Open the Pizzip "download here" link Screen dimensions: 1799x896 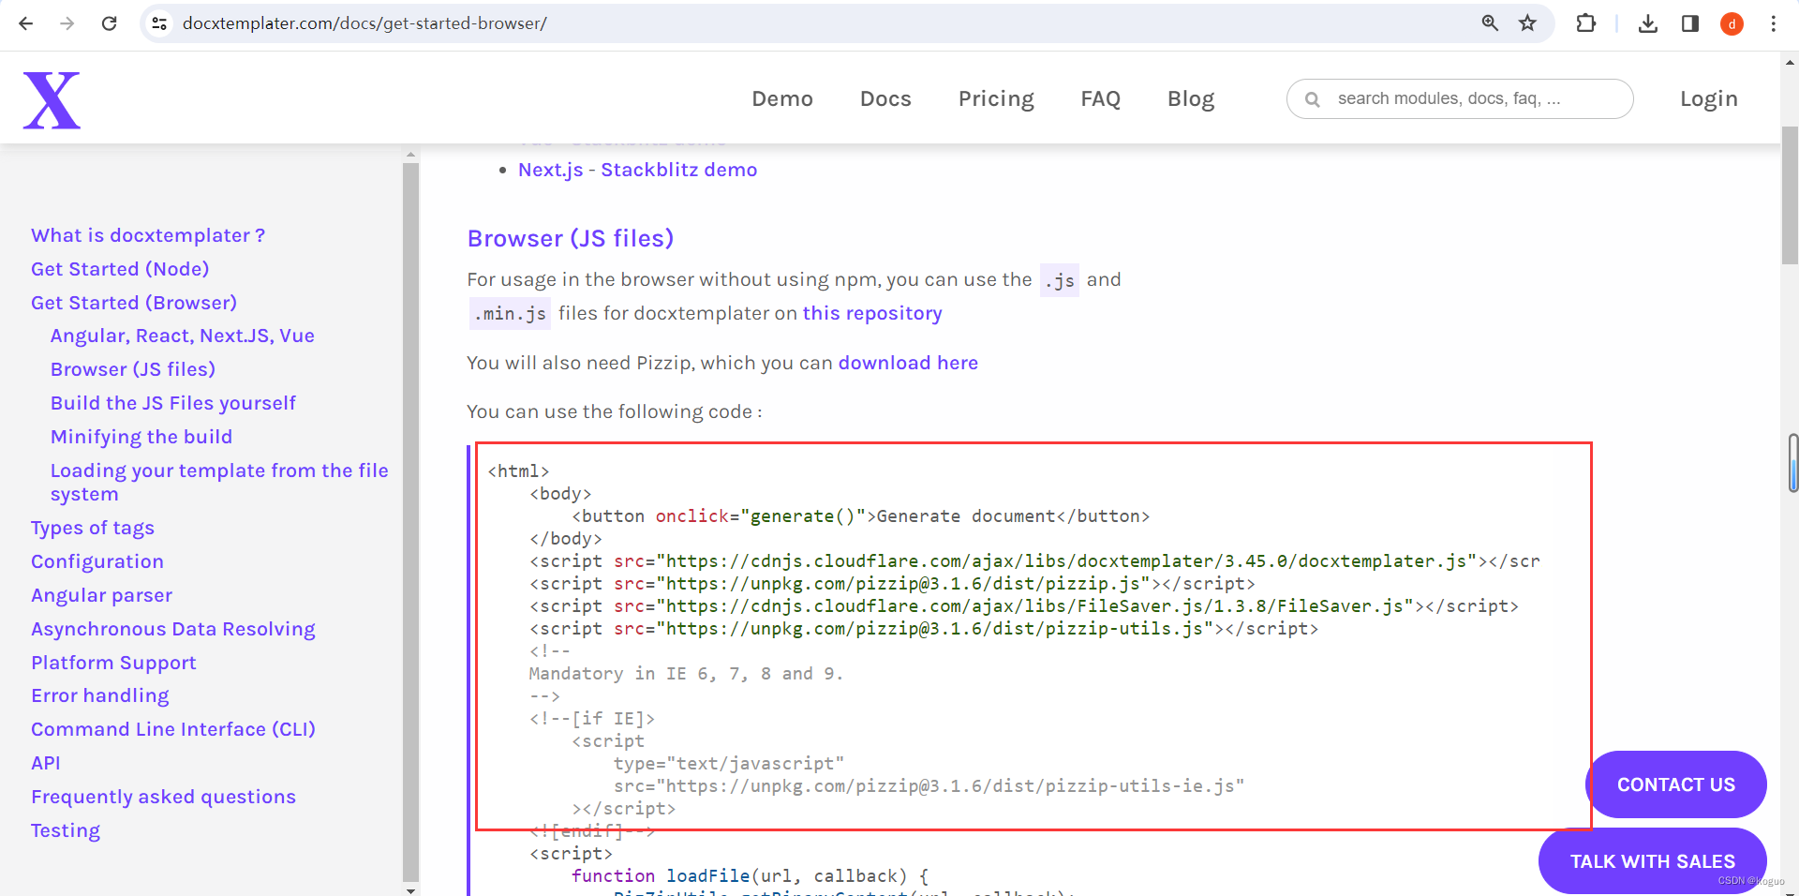[x=909, y=363]
